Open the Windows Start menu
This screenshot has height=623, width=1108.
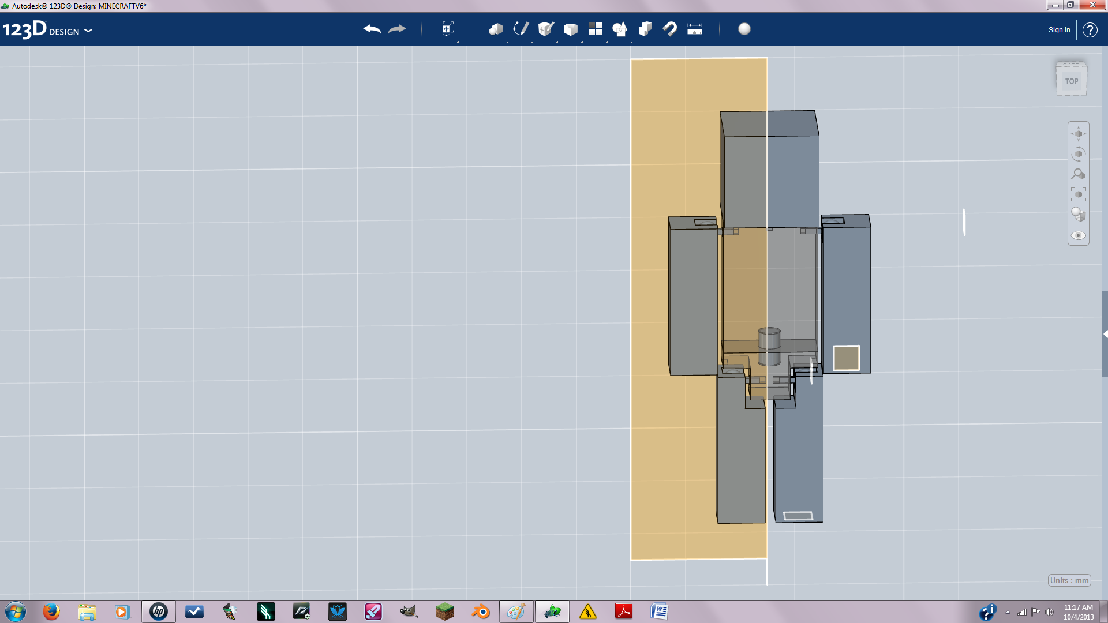16,611
